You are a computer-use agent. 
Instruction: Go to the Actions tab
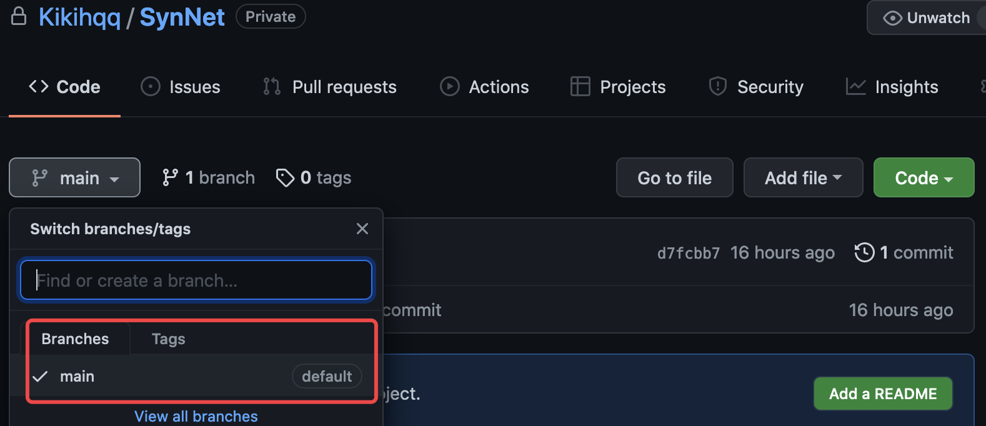point(484,87)
